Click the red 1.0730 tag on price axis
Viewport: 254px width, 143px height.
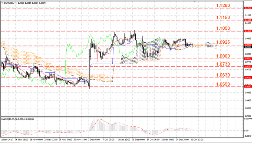[248, 66]
